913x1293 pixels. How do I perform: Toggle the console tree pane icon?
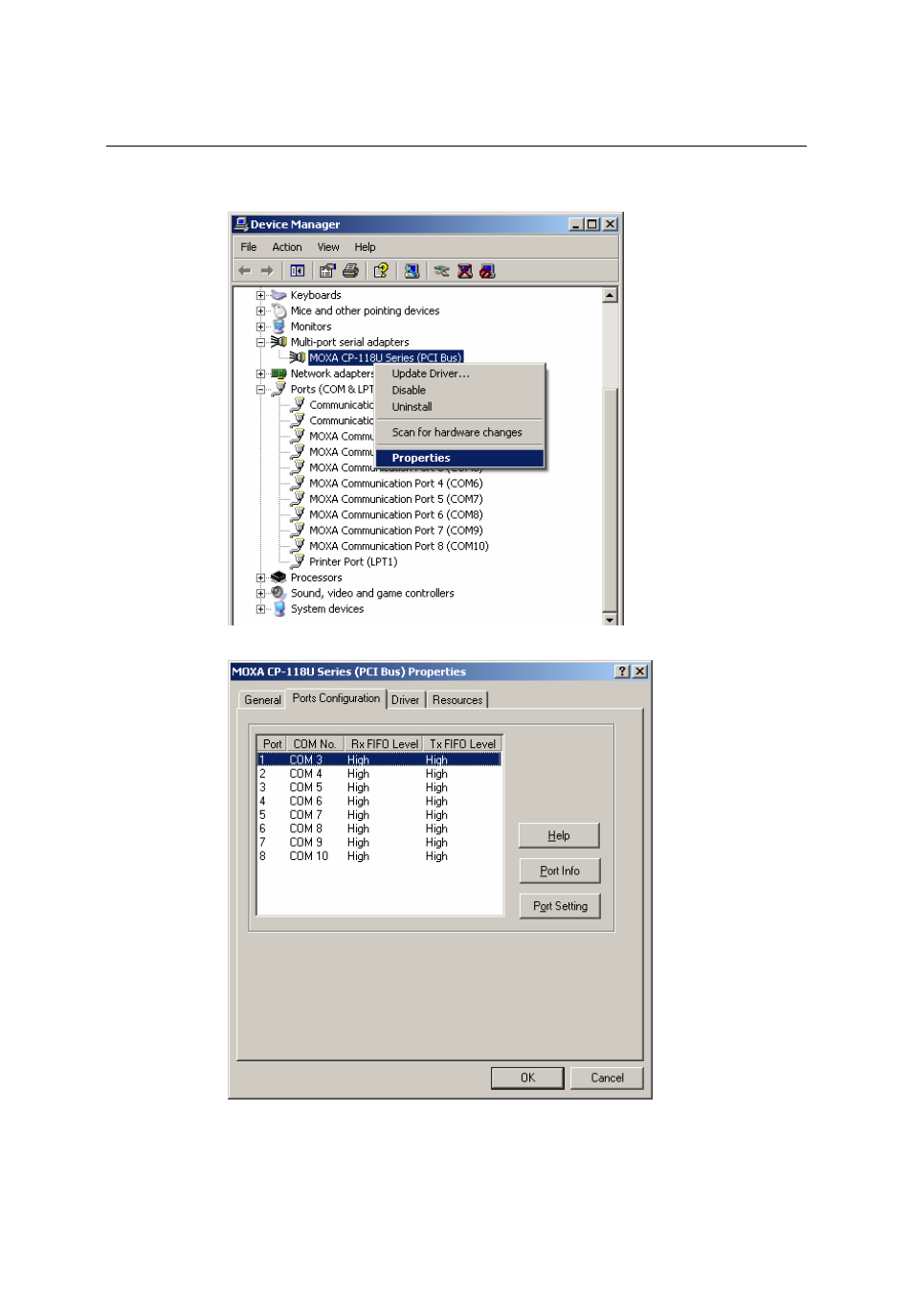(298, 271)
